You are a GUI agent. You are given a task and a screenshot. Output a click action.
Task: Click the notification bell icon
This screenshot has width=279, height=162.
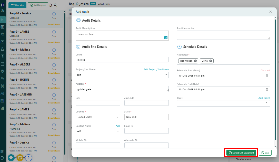51,5
